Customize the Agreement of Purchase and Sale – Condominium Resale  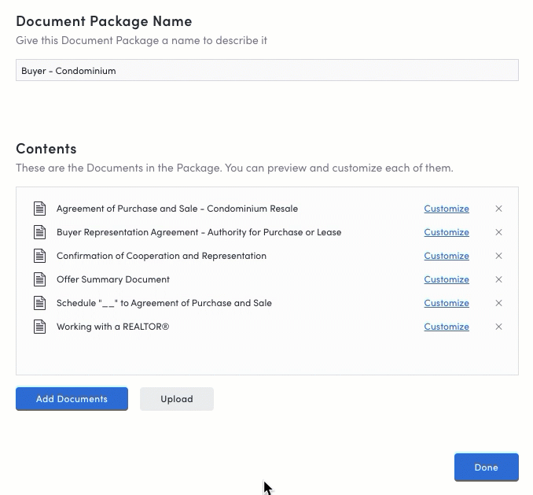pos(447,209)
